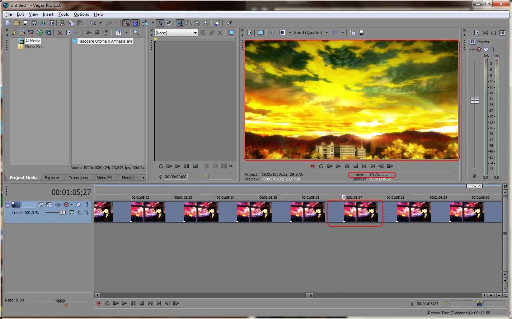Click the Track Motion icon on track 1
Image resolution: width=512 pixels, height=319 pixels.
pos(49,205)
